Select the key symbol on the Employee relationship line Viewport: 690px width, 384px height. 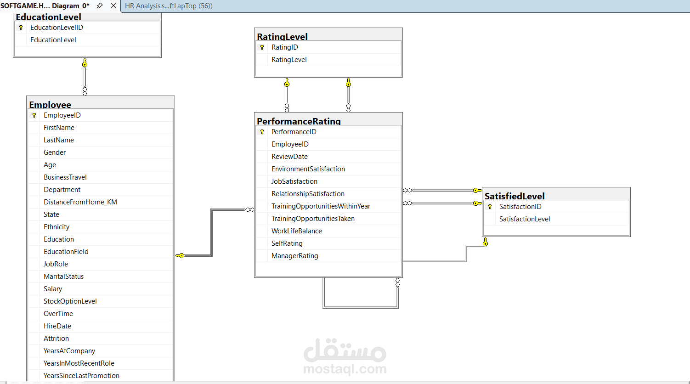click(180, 255)
